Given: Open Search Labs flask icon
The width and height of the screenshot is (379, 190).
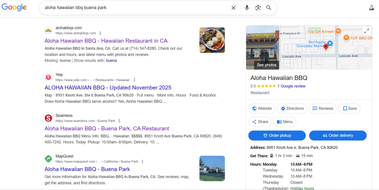Looking at the screenshot, I should [371, 8].
